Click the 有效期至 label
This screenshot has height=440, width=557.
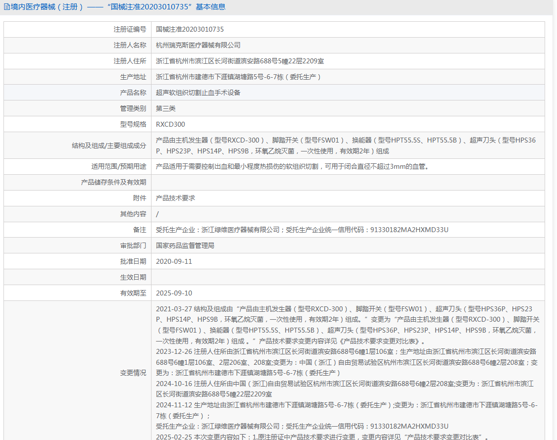[133, 293]
